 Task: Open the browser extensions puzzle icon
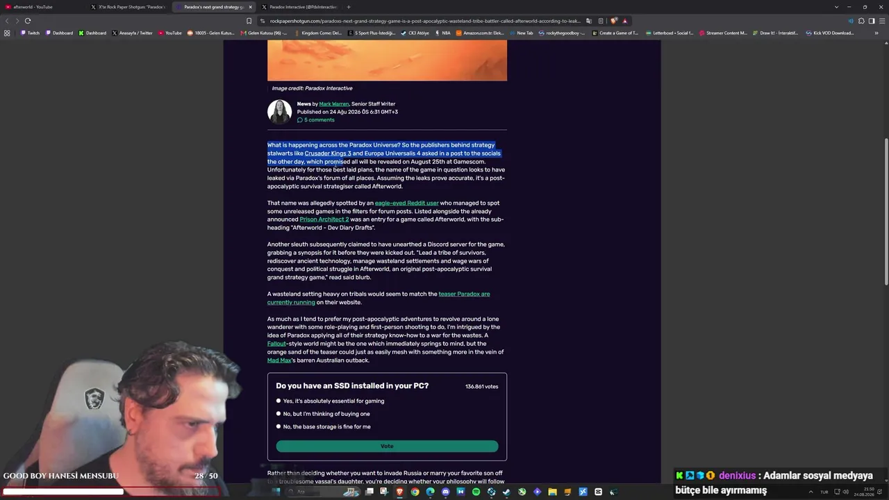click(861, 21)
